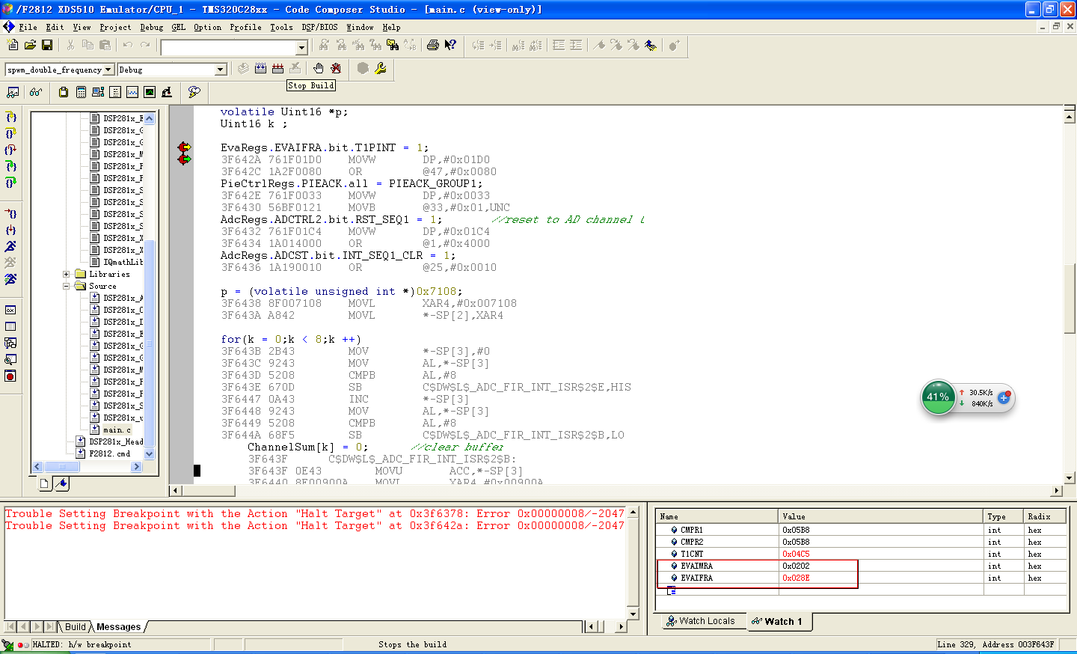
Task: Click the Toggle Breakpoint hand icon
Action: tap(319, 69)
